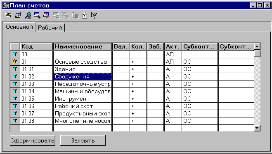
Task: Click the new account toolbar icon
Action: [x=8, y=15]
